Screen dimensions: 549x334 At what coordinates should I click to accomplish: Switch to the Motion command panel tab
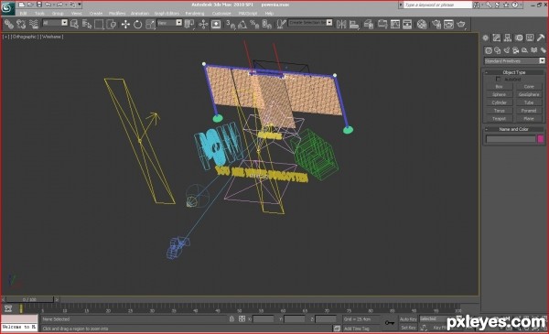519,38
